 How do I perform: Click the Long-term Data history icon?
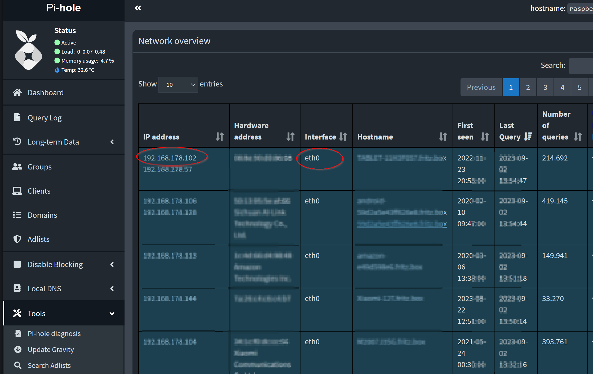point(17,142)
